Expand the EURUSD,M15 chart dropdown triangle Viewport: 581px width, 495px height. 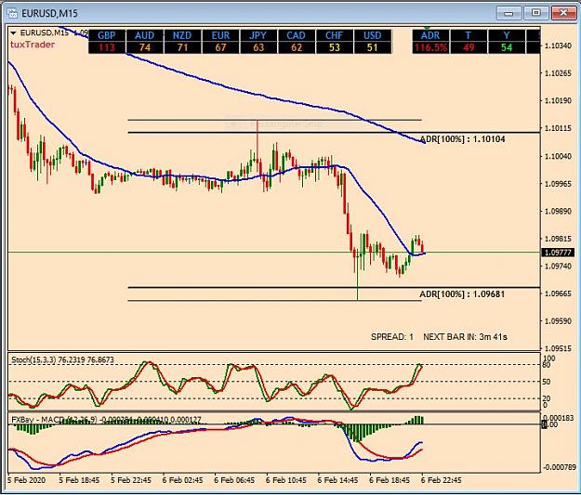tap(13, 33)
